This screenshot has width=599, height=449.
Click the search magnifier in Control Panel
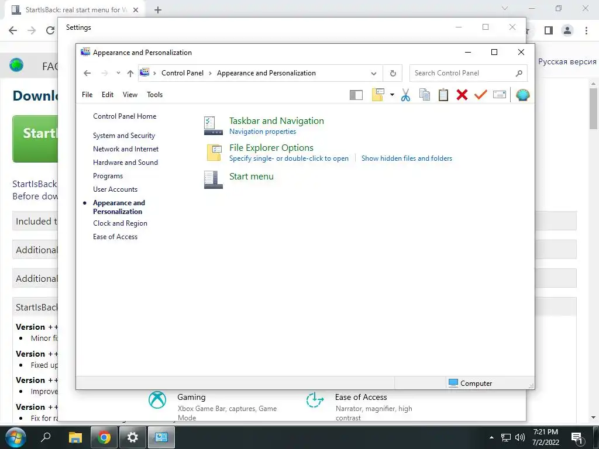click(x=519, y=73)
